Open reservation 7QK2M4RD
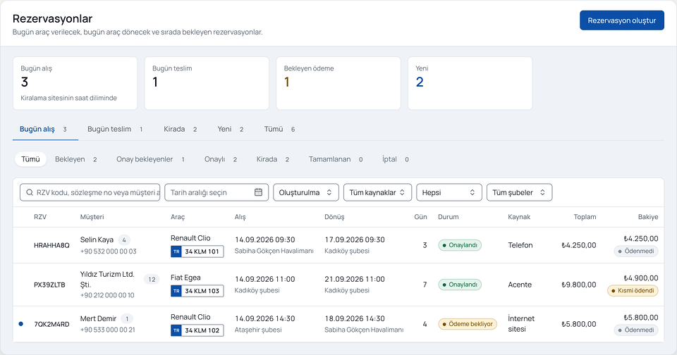The image size is (677, 355). [51, 324]
